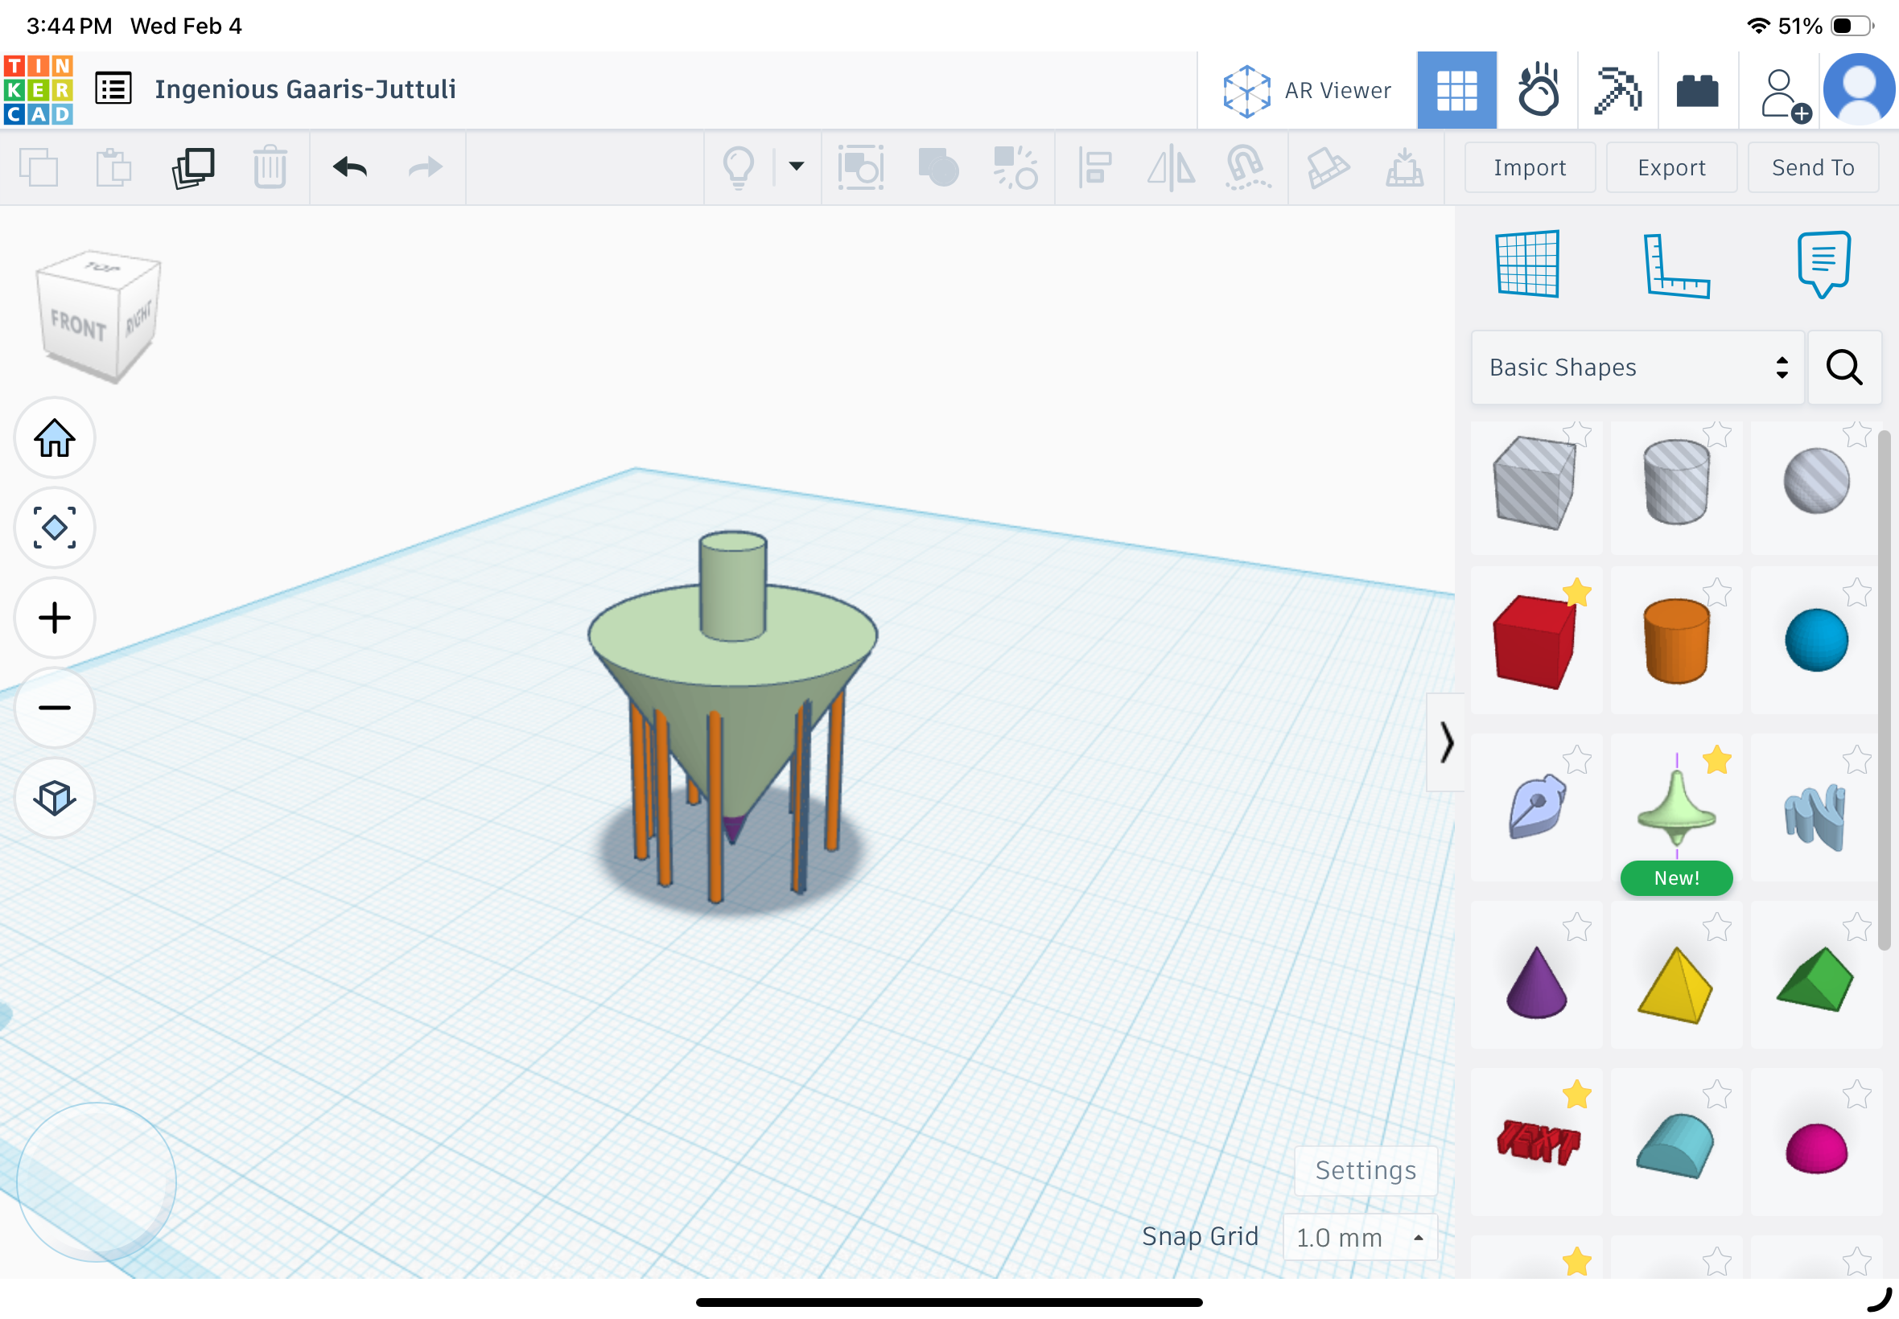Click the Send To button
Image resolution: width=1899 pixels, height=1319 pixels.
click(1813, 168)
